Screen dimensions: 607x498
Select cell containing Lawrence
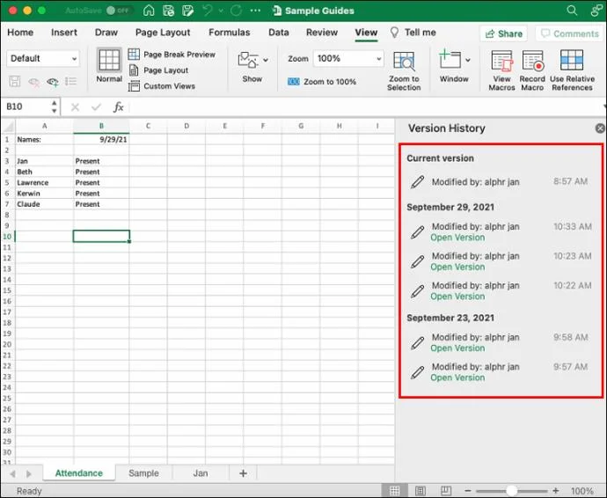click(44, 182)
